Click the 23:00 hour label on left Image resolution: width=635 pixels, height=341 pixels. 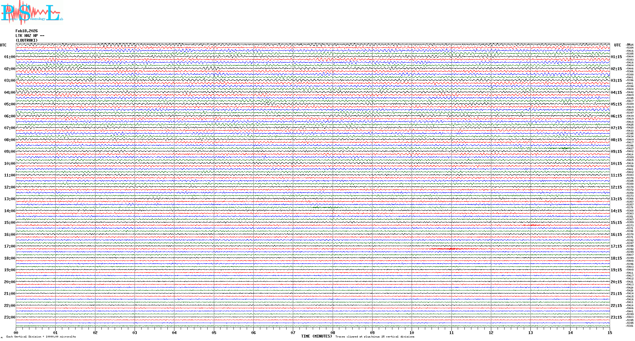click(x=9, y=317)
